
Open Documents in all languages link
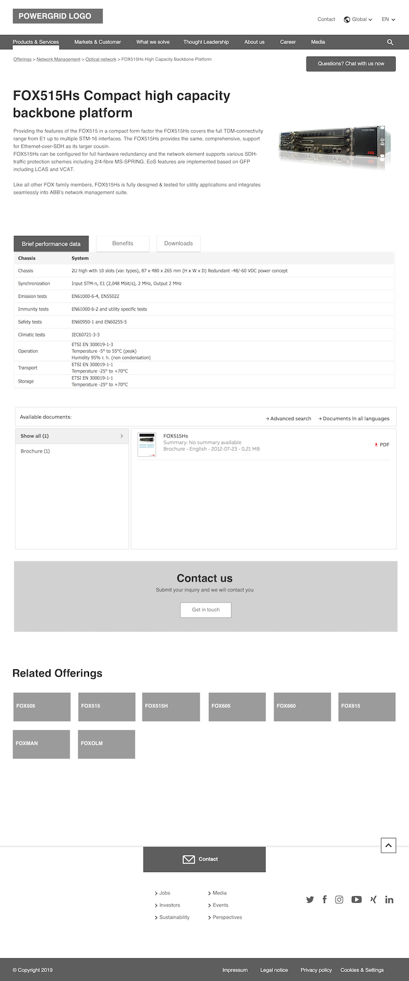tap(354, 418)
